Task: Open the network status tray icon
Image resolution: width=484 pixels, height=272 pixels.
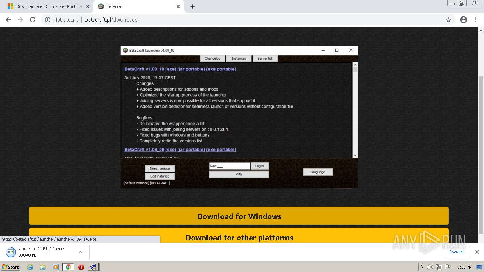Action: 439,267
